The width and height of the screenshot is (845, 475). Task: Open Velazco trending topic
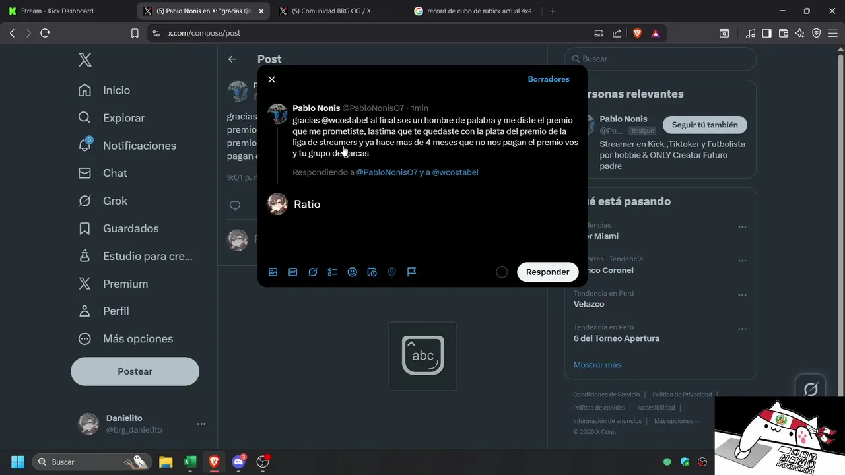click(589, 304)
